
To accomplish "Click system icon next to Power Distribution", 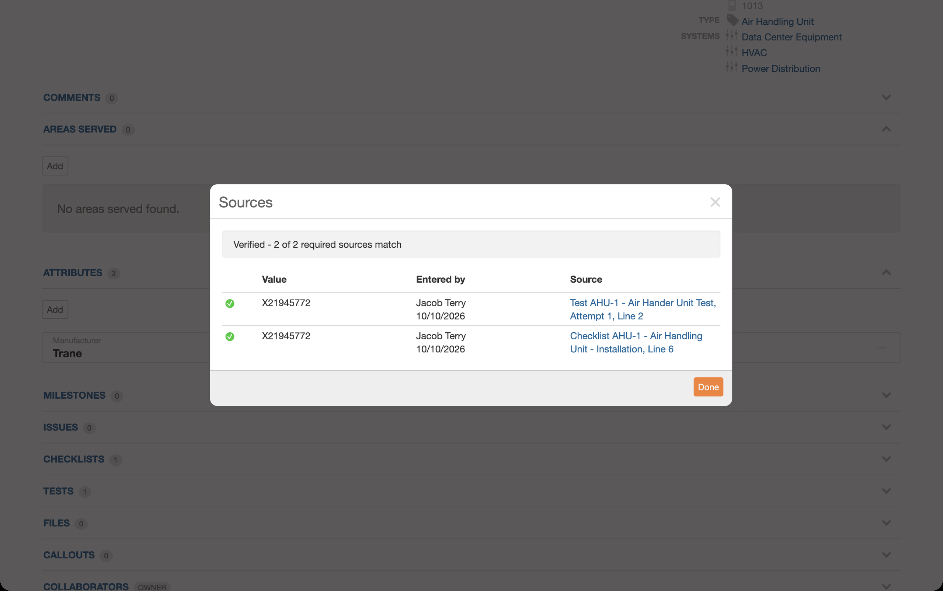I will tap(732, 67).
